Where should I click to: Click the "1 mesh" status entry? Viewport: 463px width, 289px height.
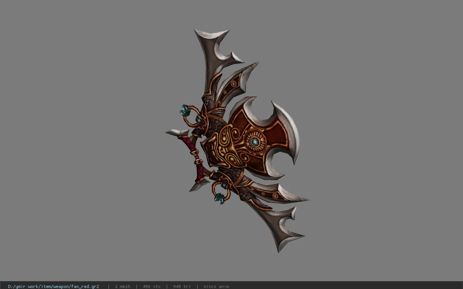point(123,286)
